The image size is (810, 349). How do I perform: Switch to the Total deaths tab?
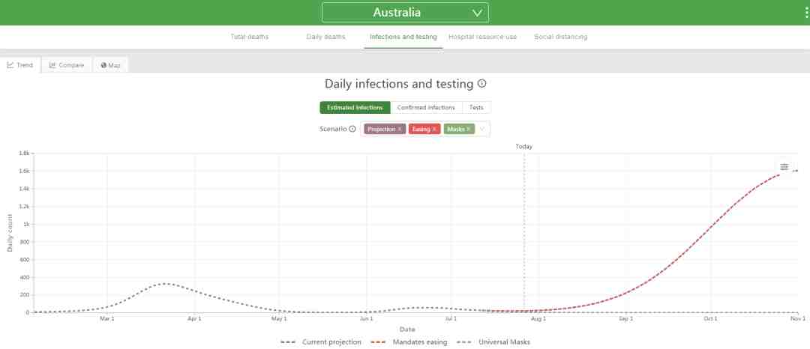click(250, 37)
